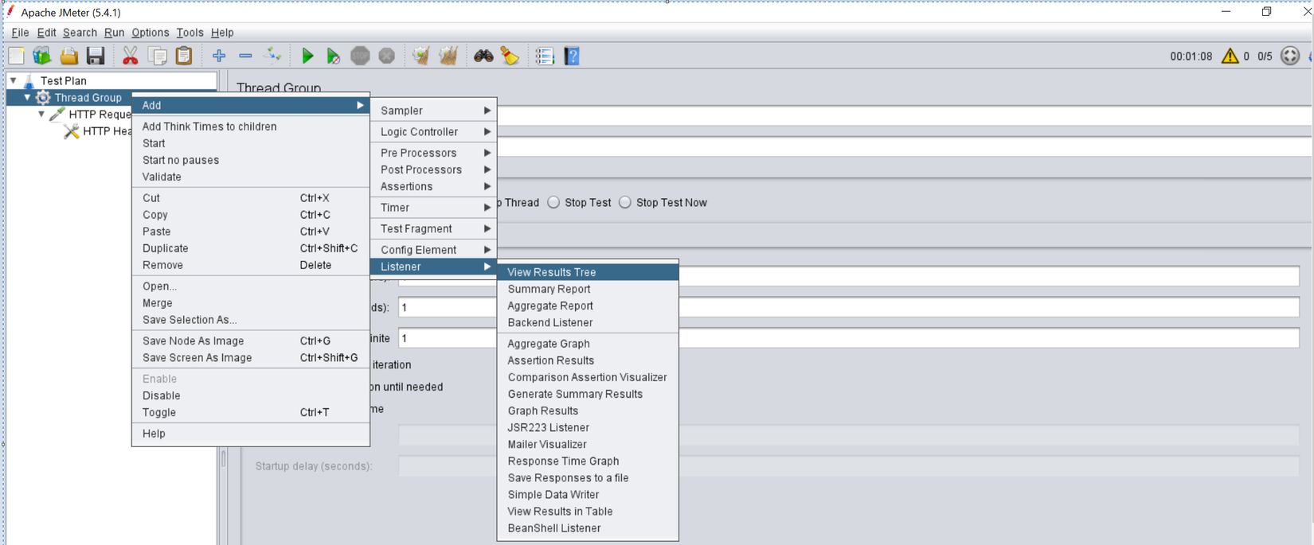The width and height of the screenshot is (1314, 545).
Task: Open the Templates toolbar icon
Action: 42,56
